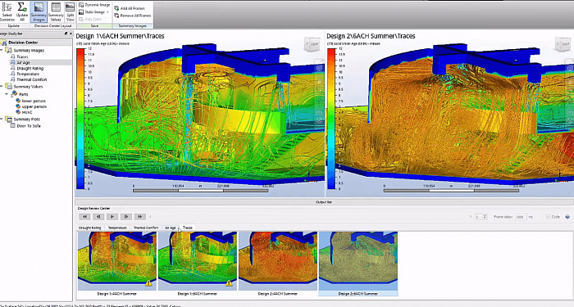Click the Summary Values folder icon

(8, 87)
